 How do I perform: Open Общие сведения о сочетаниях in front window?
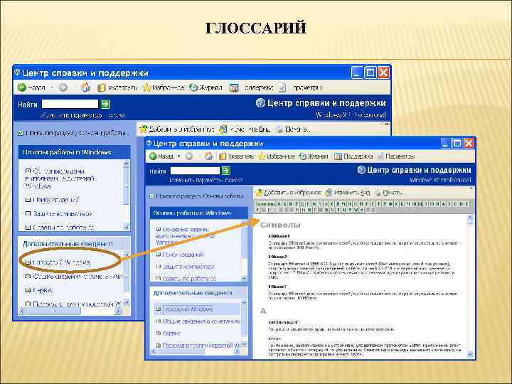pyautogui.click(x=201, y=321)
